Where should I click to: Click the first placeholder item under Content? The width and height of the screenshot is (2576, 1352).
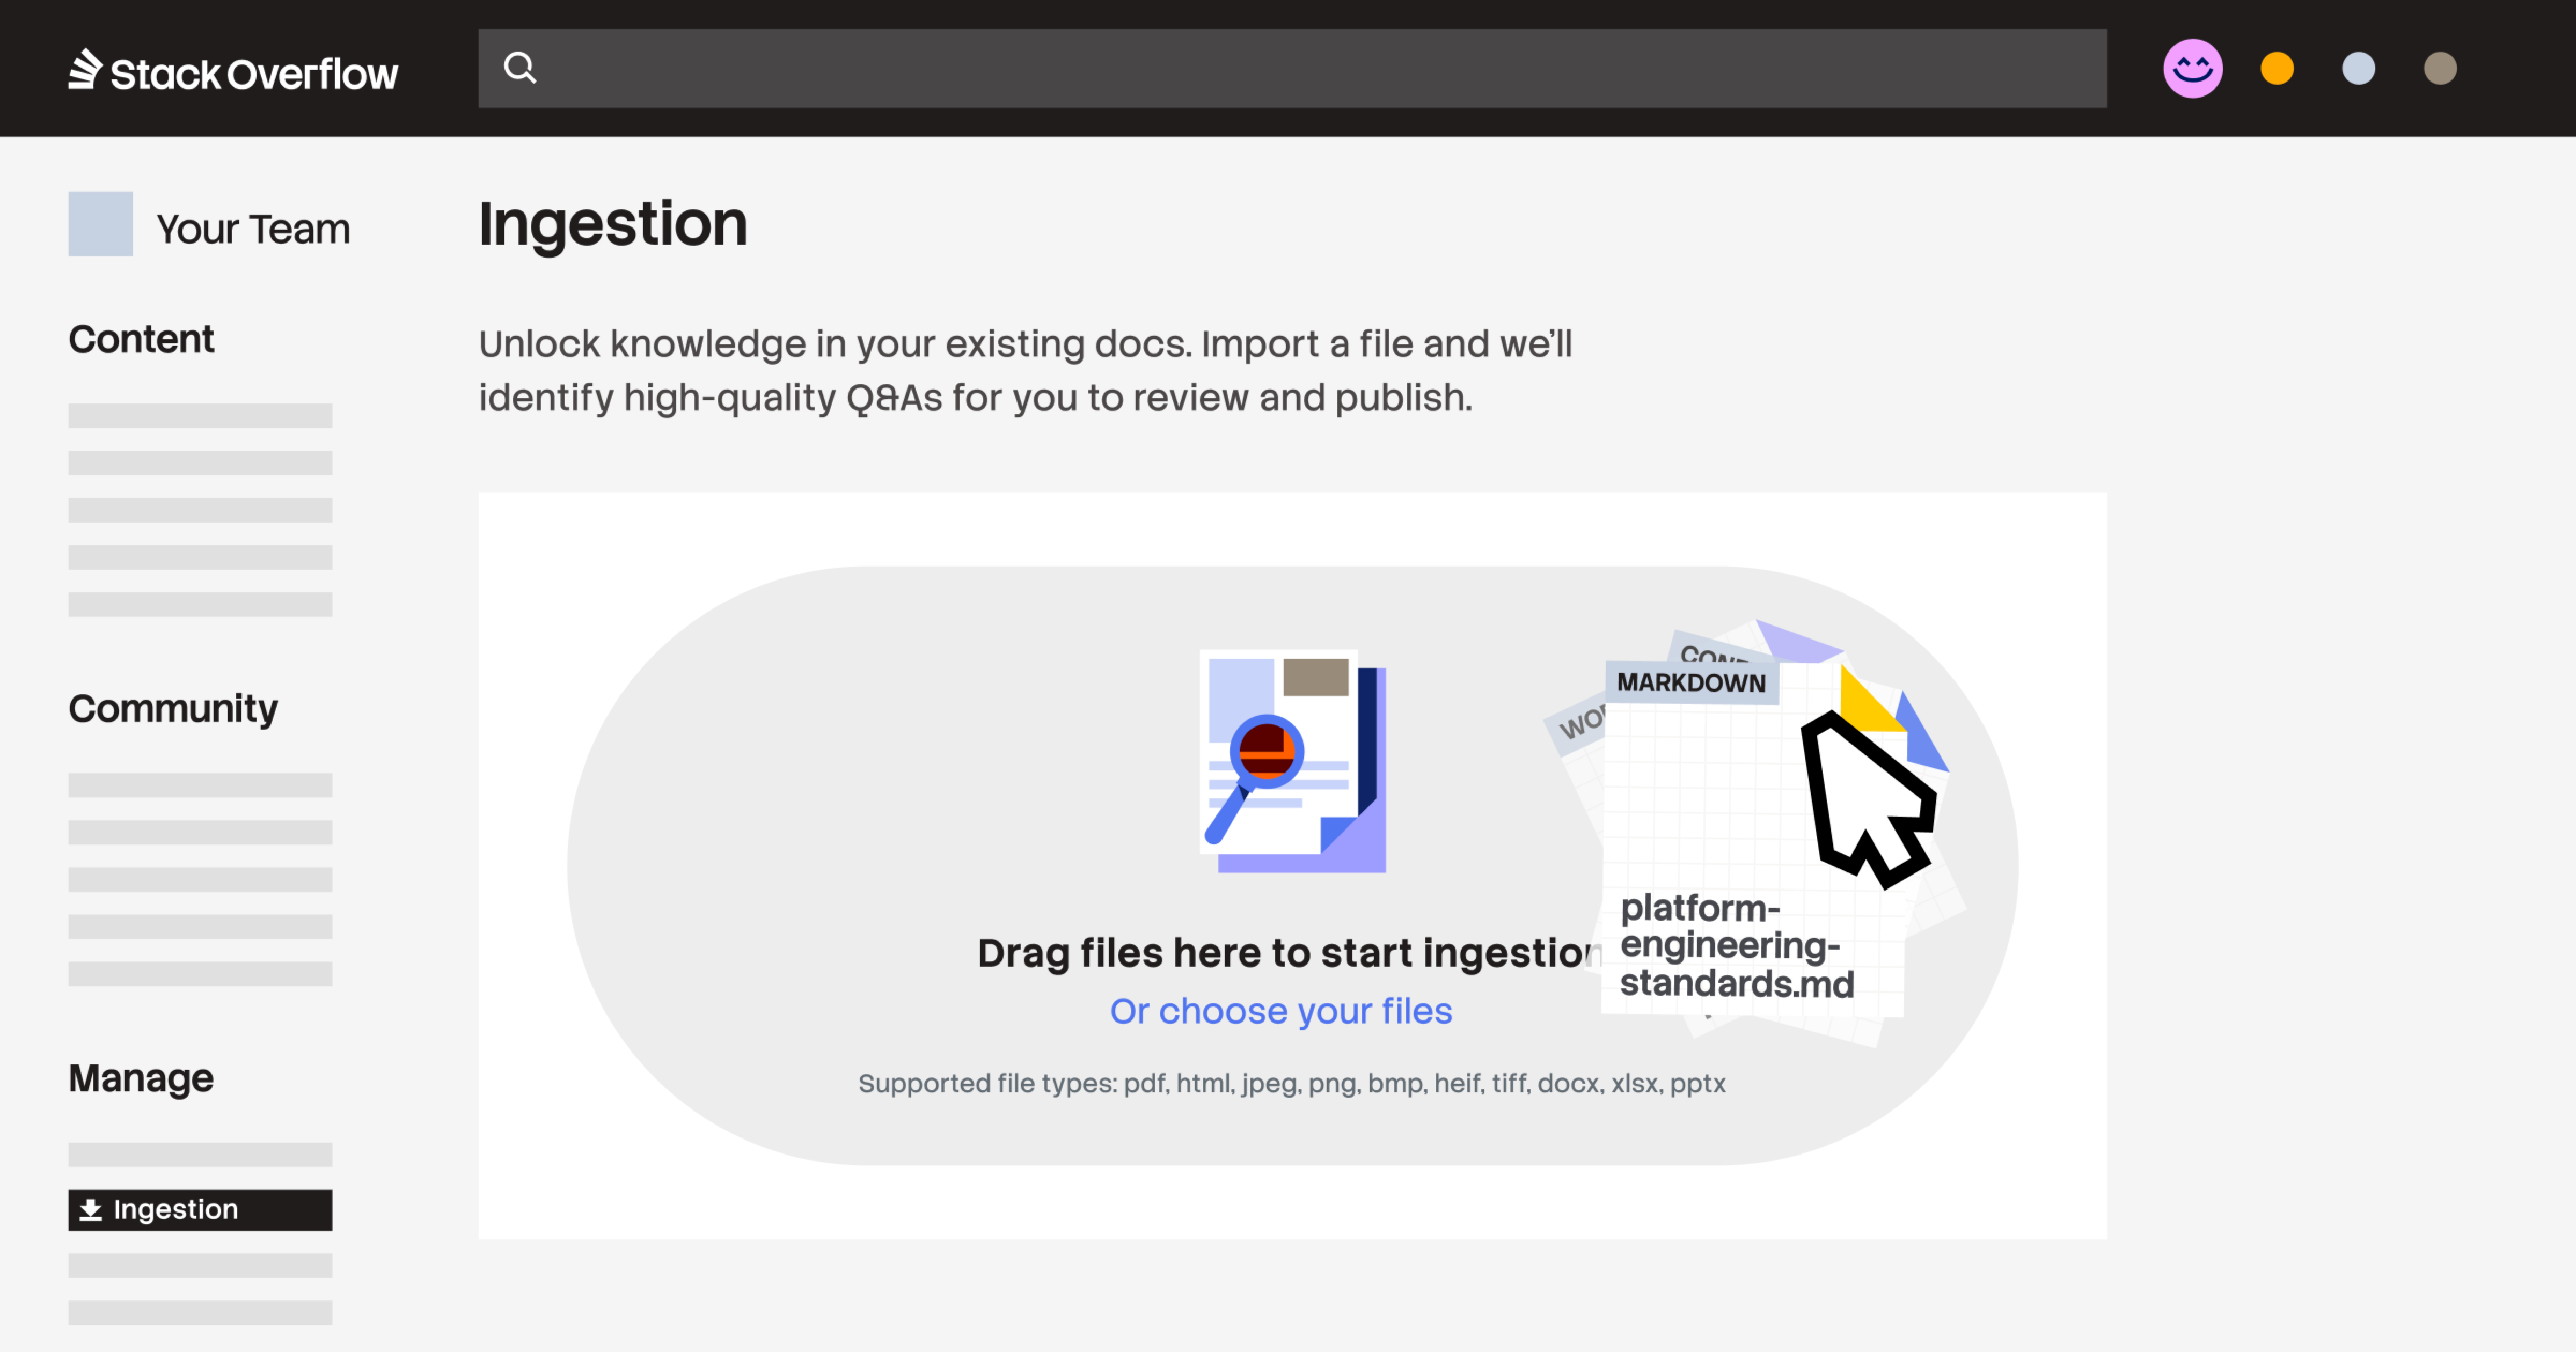click(x=200, y=416)
